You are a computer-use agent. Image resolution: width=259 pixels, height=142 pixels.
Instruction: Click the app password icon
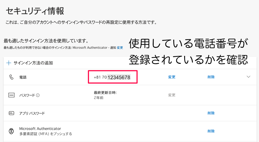click(11, 113)
